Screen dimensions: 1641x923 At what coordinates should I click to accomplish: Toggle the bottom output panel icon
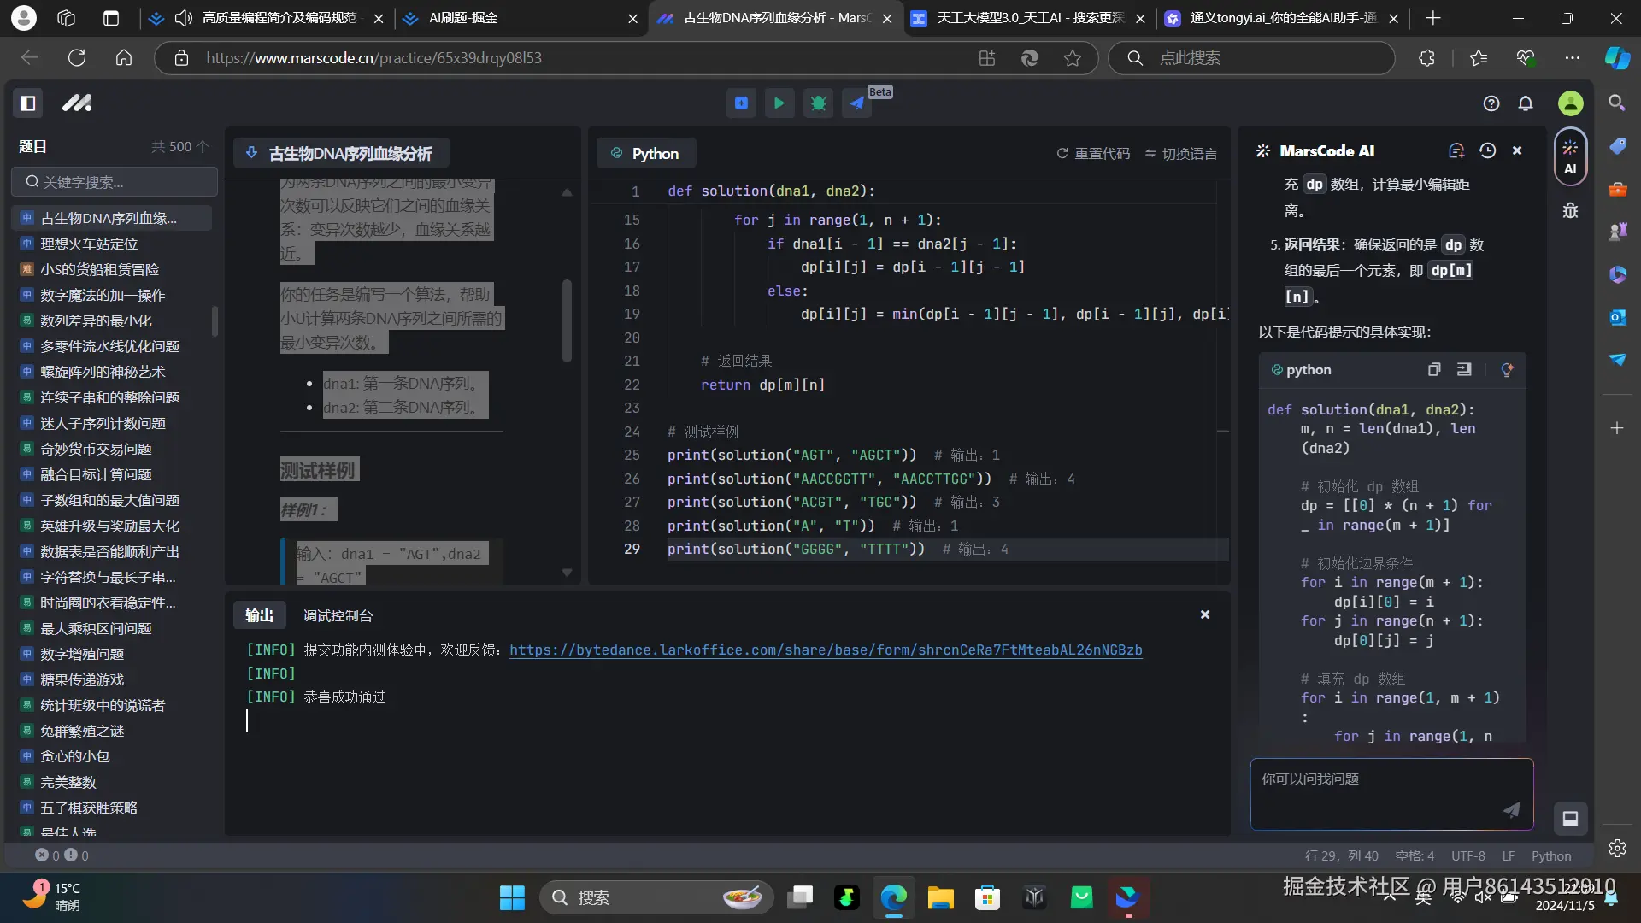point(1570,819)
